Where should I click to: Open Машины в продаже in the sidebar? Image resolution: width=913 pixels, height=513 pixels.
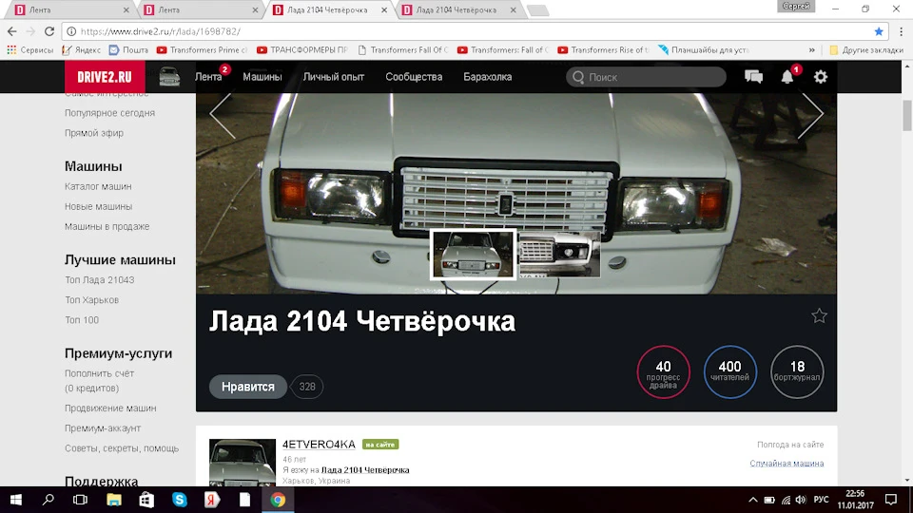(x=107, y=227)
